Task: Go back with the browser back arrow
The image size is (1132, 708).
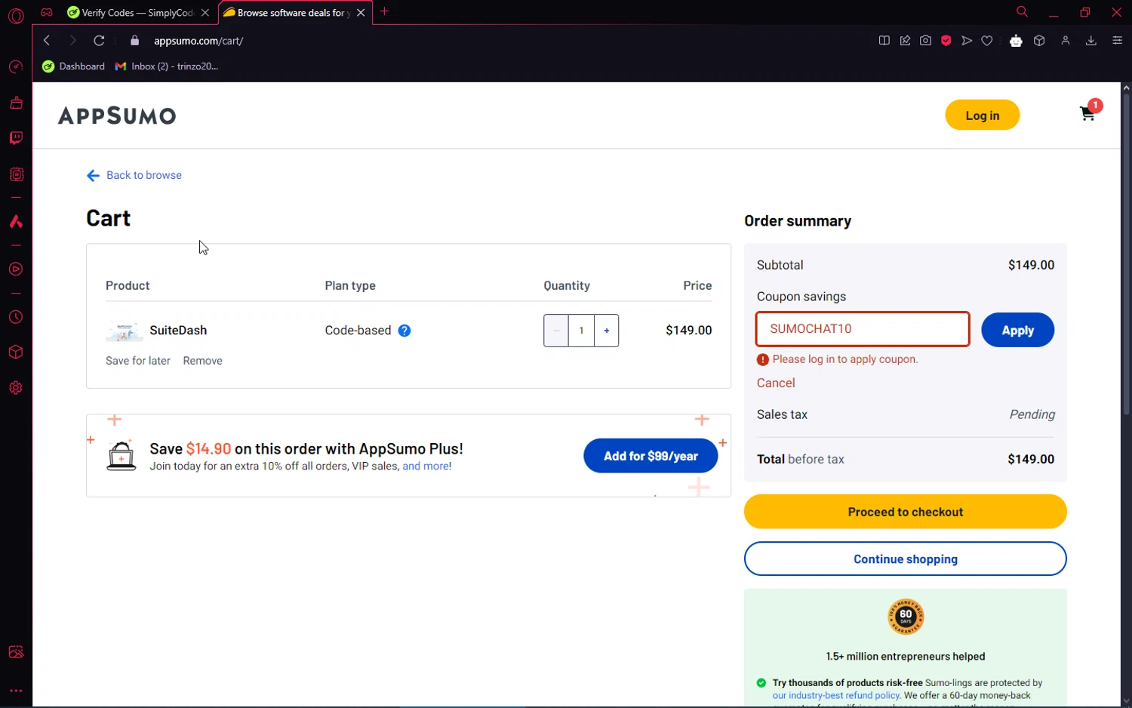Action: pyautogui.click(x=47, y=41)
